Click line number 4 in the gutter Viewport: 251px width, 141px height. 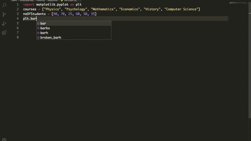coord(18,18)
